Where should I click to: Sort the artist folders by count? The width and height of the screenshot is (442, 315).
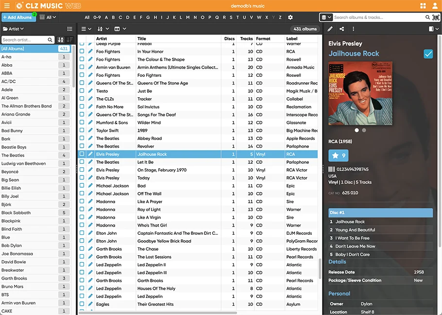point(69,40)
